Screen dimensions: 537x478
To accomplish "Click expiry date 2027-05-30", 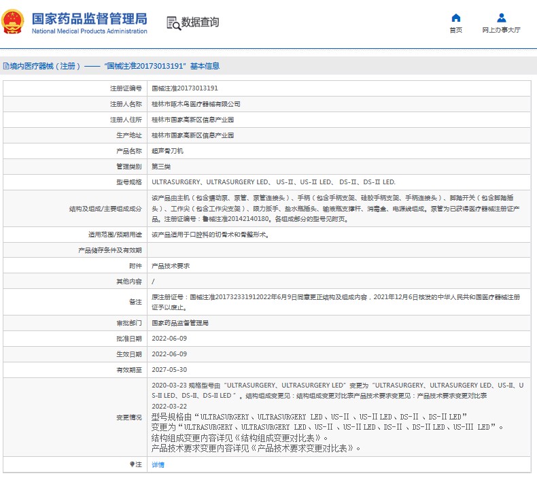I will coord(169,370).
